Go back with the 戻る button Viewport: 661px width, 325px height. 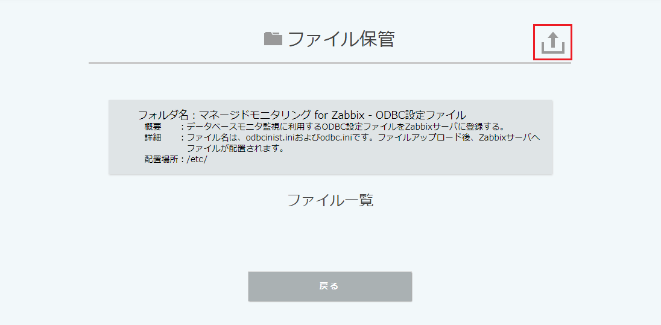click(330, 286)
